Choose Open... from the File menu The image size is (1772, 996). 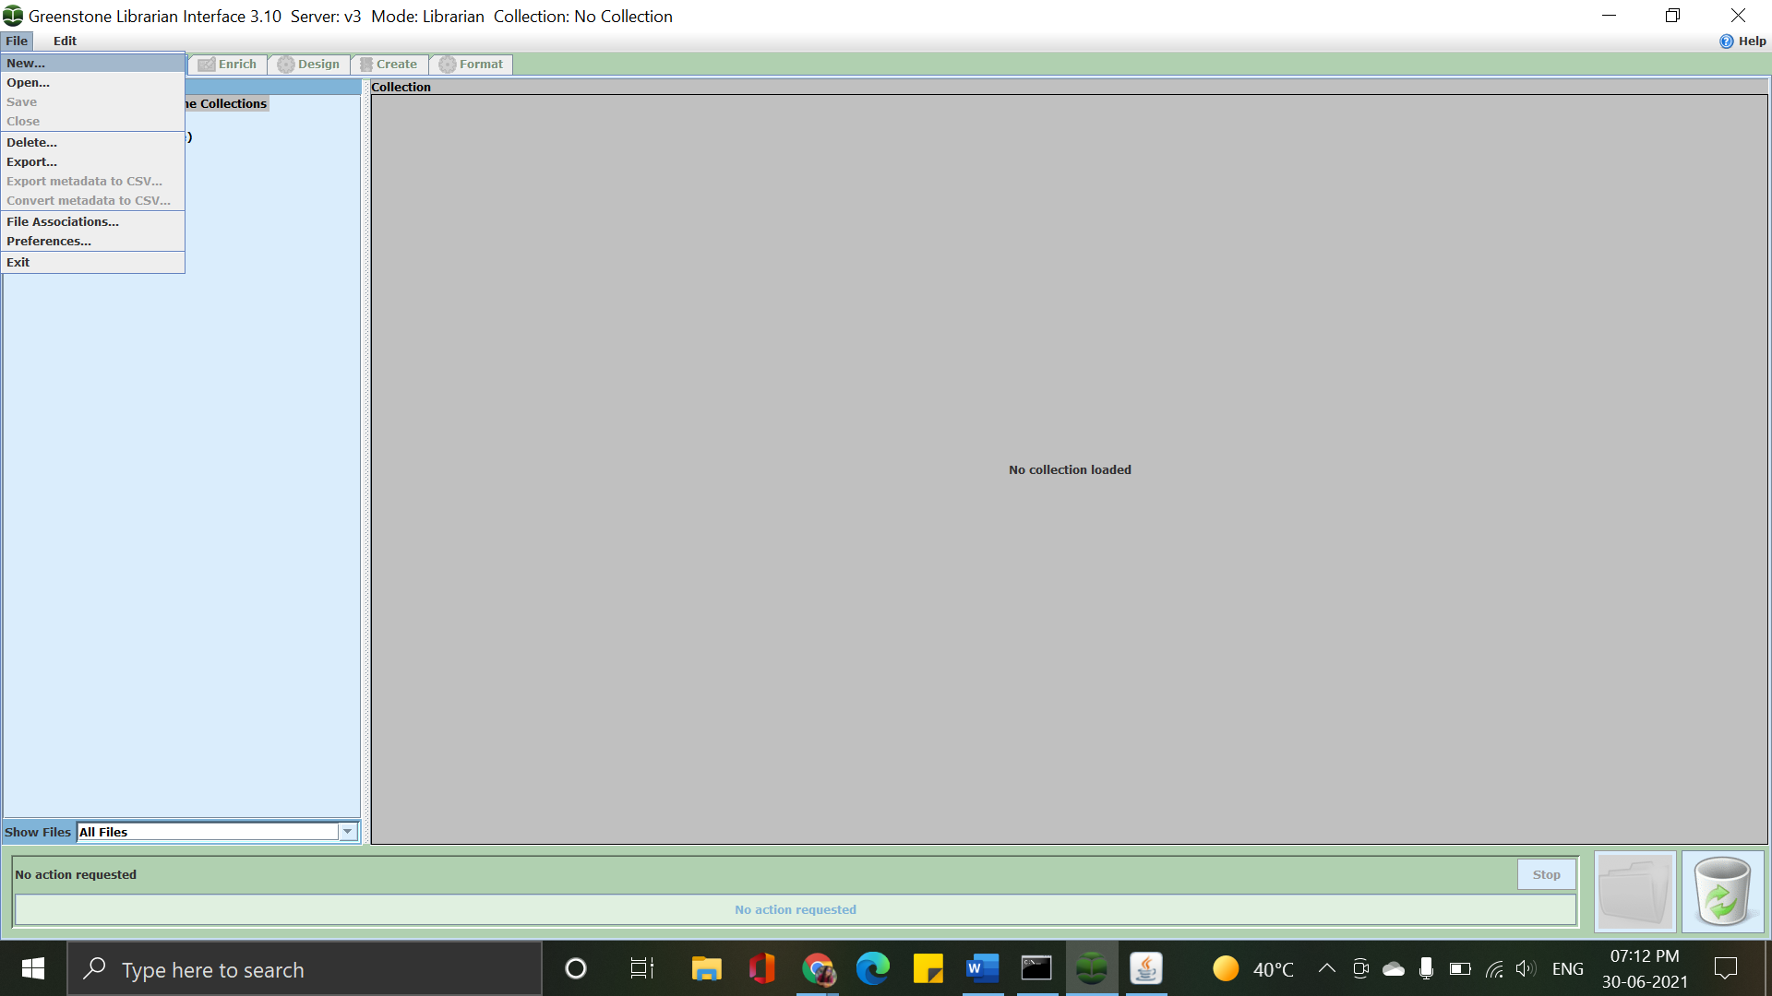pos(92,82)
